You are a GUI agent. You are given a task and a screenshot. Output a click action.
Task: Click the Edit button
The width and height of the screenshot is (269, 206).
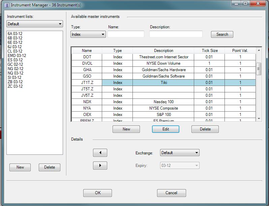coord(166,129)
